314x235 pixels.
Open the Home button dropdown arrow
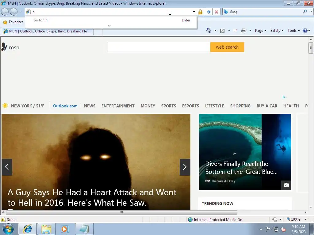[215, 31]
